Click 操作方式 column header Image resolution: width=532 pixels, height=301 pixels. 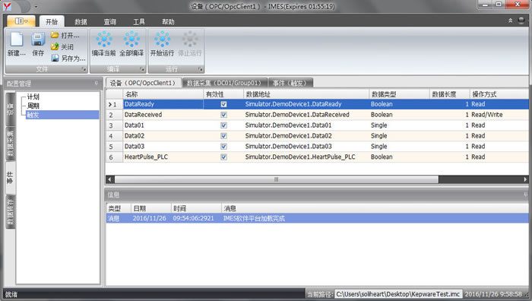pyautogui.click(x=499, y=94)
